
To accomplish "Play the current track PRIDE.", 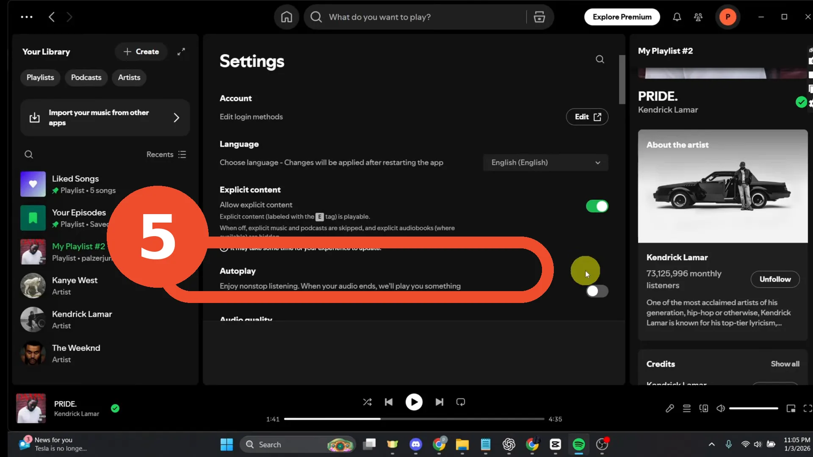I will click(414, 402).
